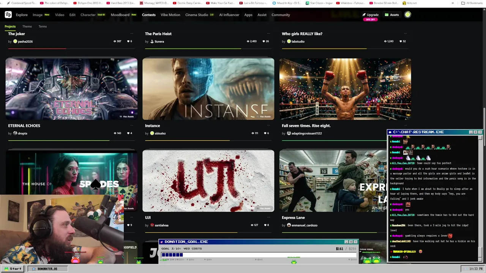Open the Community navbar item
Screen dimensions: 486x273
click(281, 15)
